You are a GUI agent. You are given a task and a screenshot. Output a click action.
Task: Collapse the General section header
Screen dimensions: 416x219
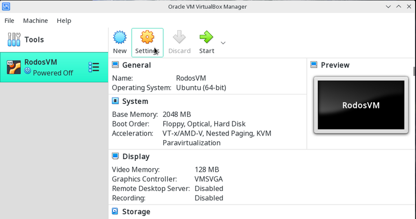(x=136, y=65)
